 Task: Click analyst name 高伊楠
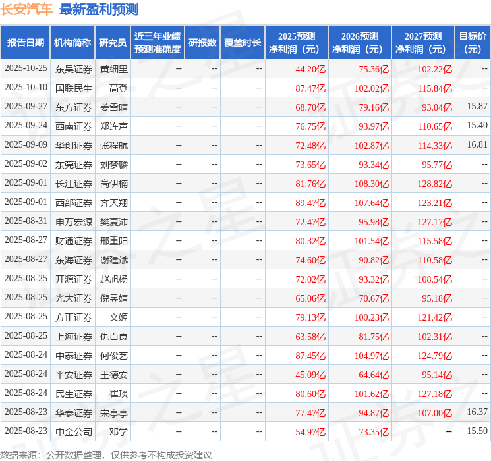[114, 184]
